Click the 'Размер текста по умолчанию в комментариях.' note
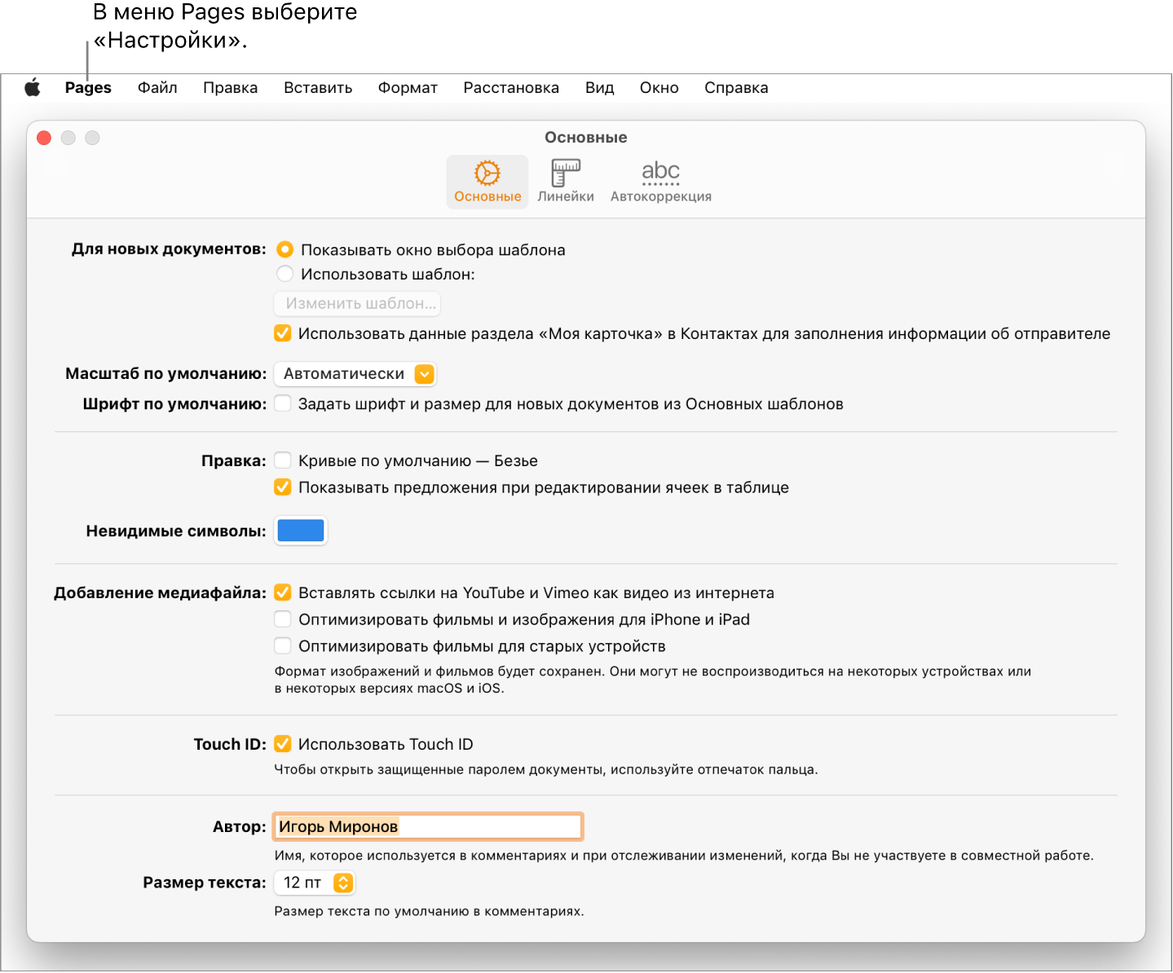This screenshot has width=1173, height=973. tap(429, 911)
